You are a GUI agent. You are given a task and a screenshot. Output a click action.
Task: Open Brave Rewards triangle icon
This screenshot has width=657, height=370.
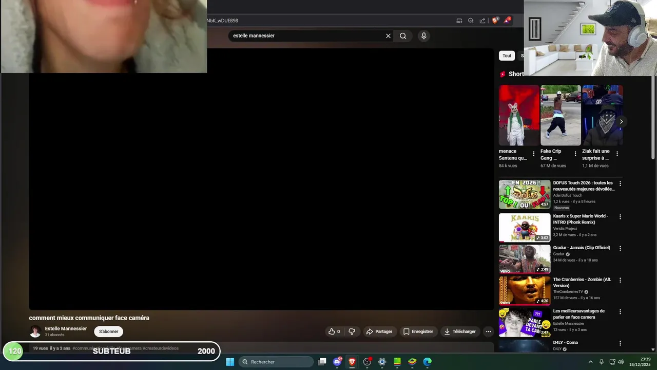(x=507, y=21)
